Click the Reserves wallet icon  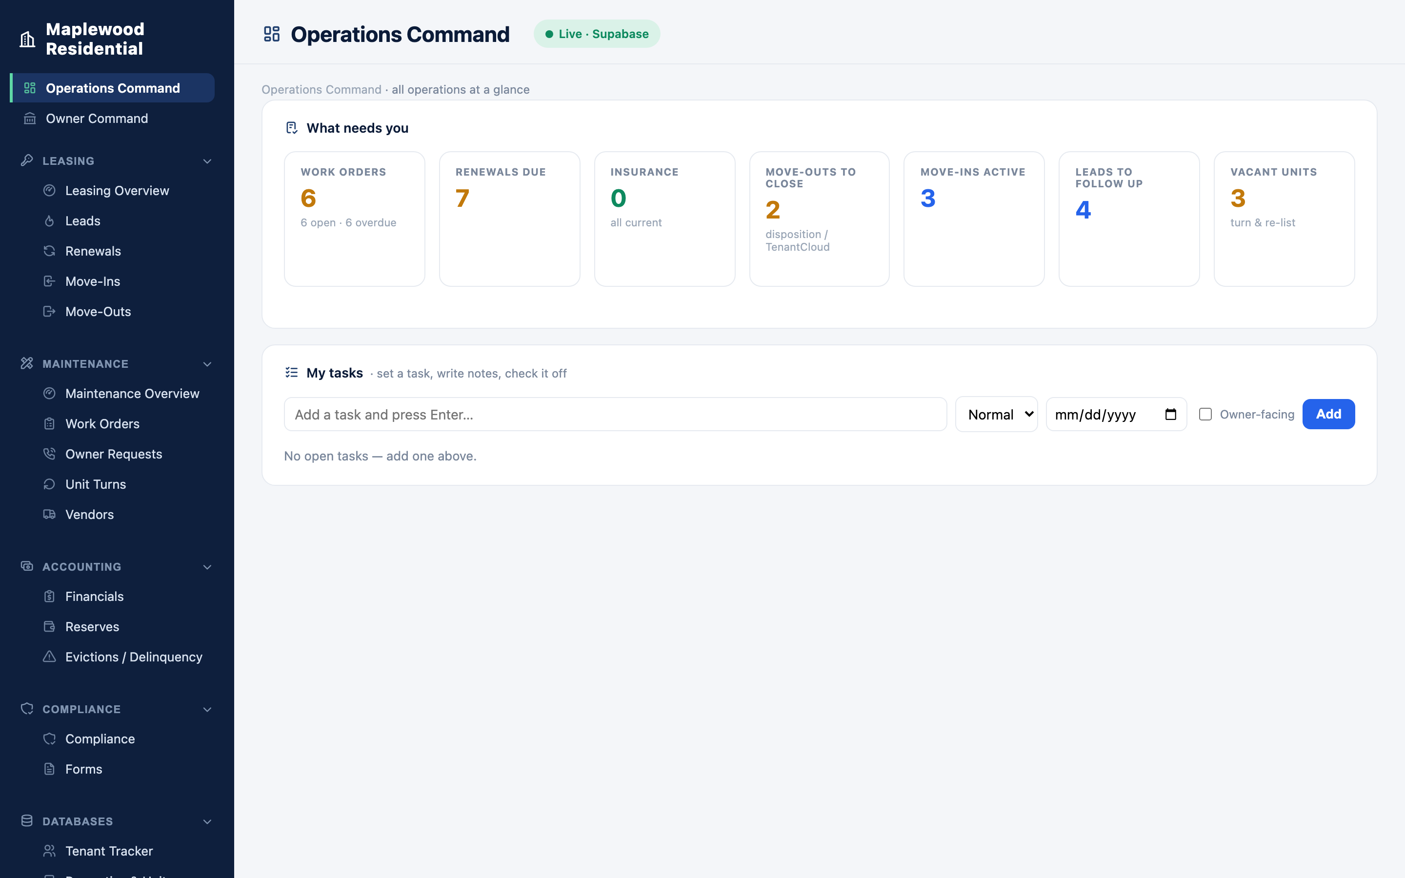pyautogui.click(x=49, y=626)
